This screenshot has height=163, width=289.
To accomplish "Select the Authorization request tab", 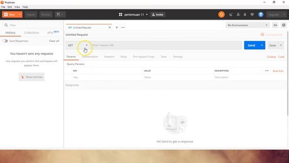I will 90,57.
